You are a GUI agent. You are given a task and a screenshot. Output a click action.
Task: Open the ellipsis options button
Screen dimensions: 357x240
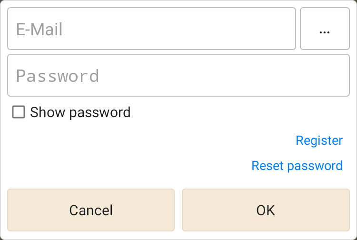[x=325, y=29]
